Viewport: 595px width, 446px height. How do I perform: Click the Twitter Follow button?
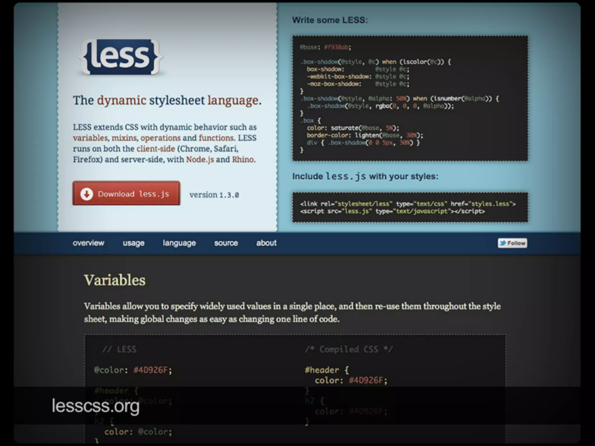click(x=512, y=243)
